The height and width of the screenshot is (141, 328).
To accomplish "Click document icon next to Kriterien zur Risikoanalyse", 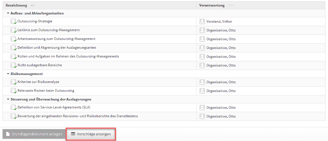I will click(13, 82).
